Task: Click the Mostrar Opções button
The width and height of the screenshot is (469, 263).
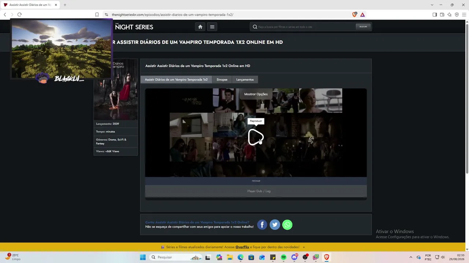Action: [x=256, y=94]
